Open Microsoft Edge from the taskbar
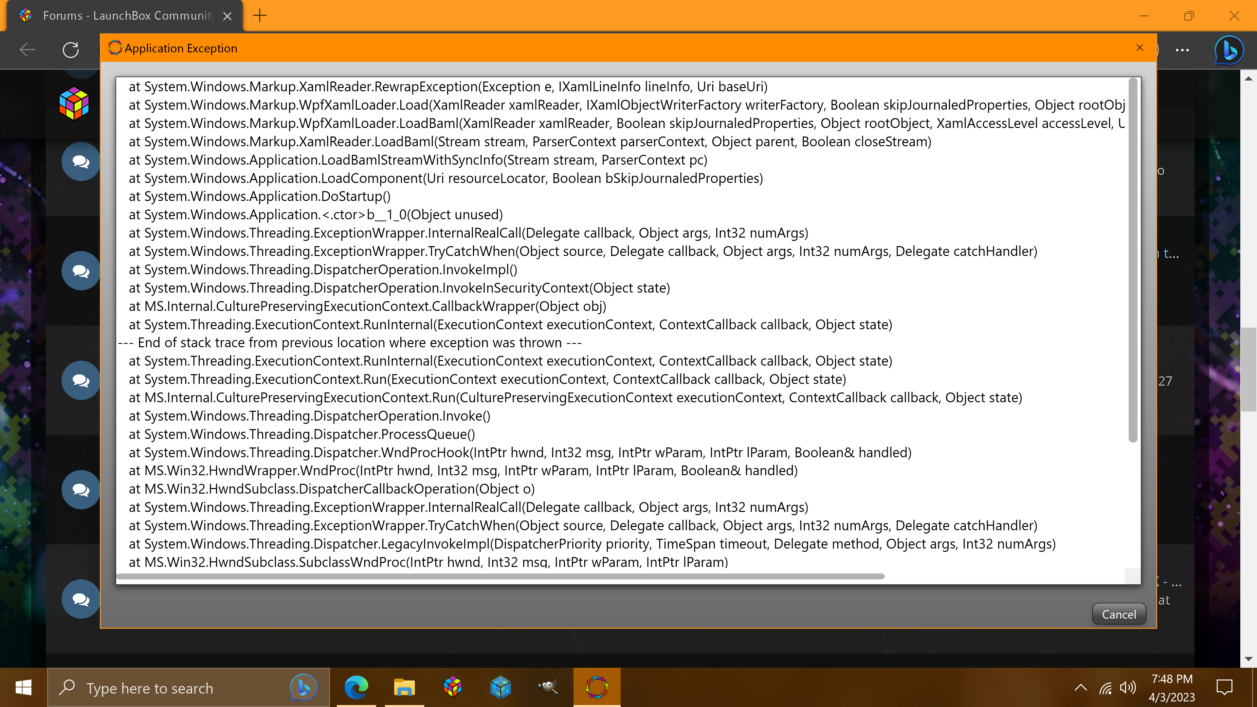Image resolution: width=1257 pixels, height=707 pixels. [x=356, y=687]
